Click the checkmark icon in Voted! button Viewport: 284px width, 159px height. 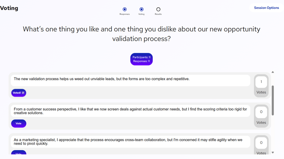click(x=23, y=93)
